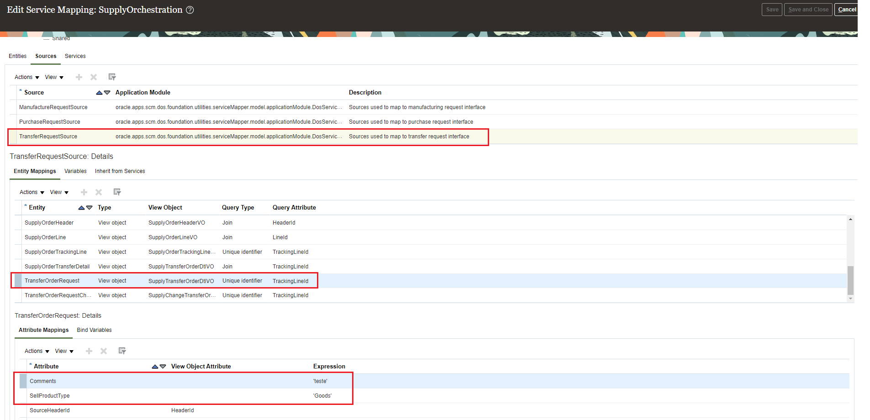870x420 pixels.
Task: Open View menu in Entity Mappings toolbar
Action: [59, 192]
